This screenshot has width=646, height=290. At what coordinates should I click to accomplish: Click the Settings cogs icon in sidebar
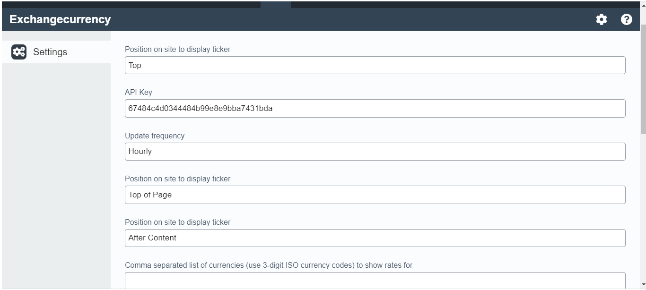coord(19,52)
